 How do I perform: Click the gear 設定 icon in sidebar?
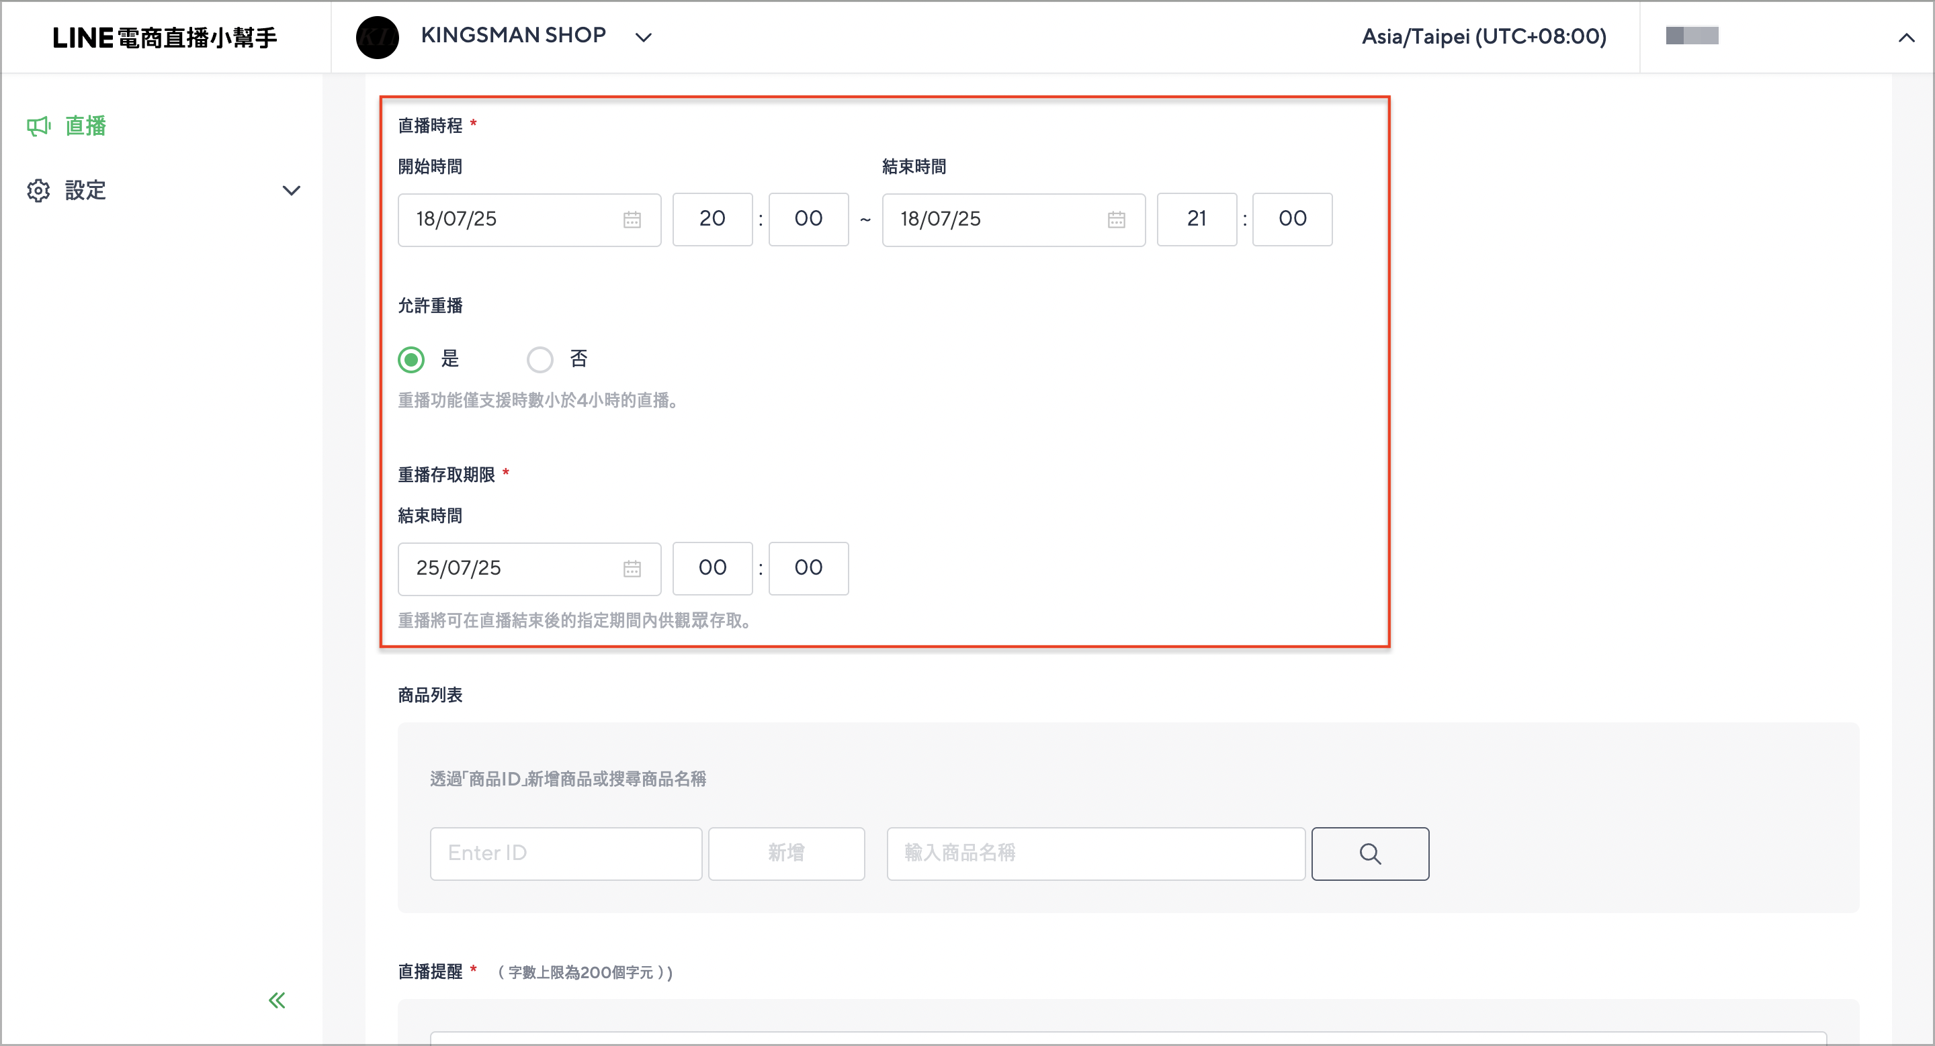click(39, 191)
